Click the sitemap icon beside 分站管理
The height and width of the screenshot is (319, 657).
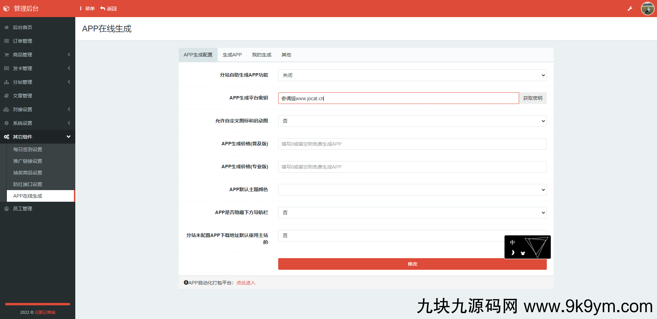coord(7,82)
